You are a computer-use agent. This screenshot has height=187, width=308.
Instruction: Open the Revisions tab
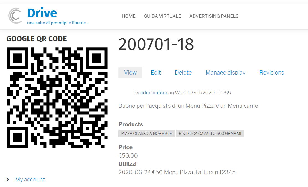click(x=272, y=73)
